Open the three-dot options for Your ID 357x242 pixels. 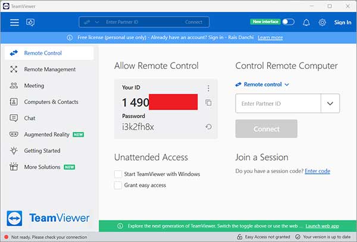(208, 88)
